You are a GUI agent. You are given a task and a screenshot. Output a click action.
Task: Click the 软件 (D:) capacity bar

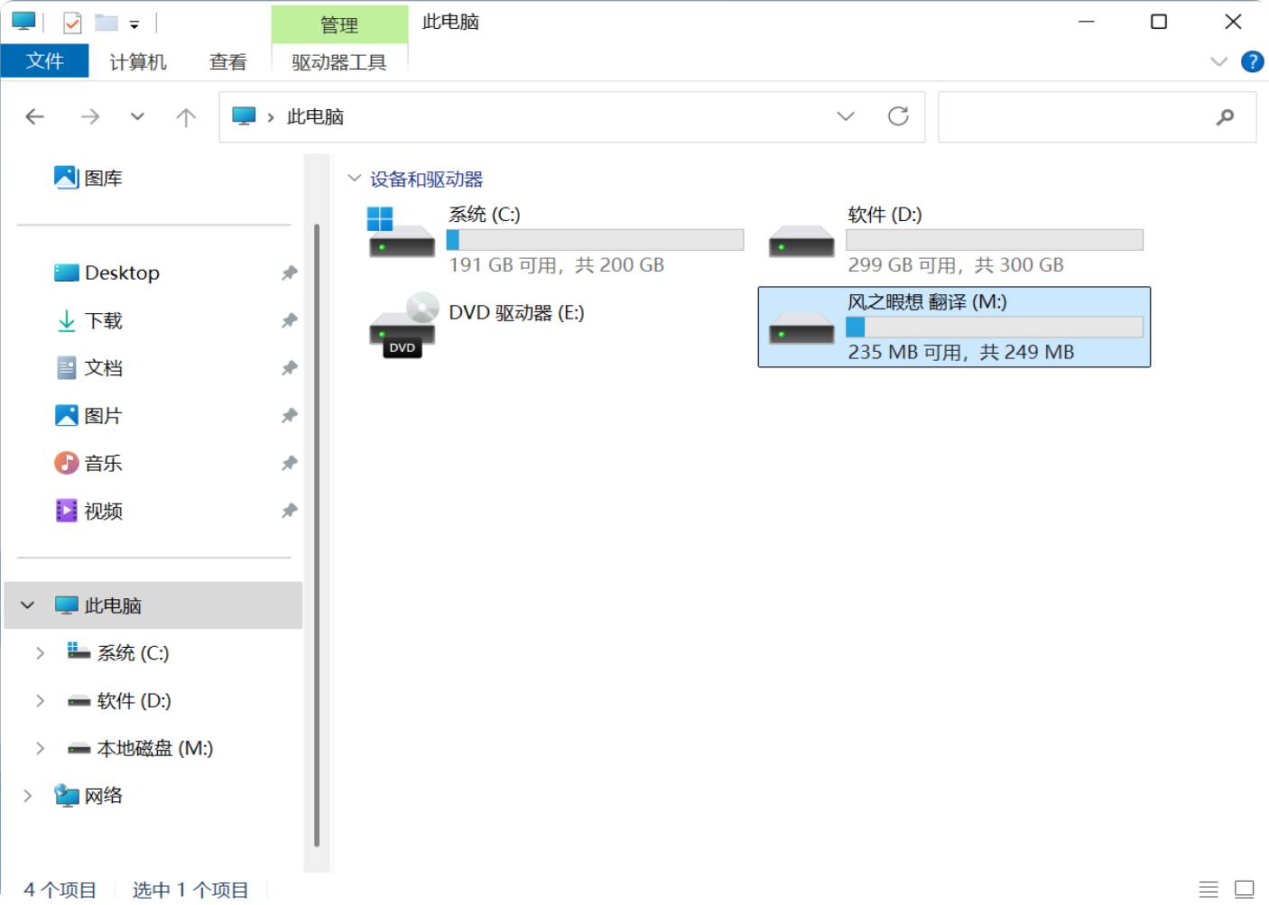[x=994, y=240]
